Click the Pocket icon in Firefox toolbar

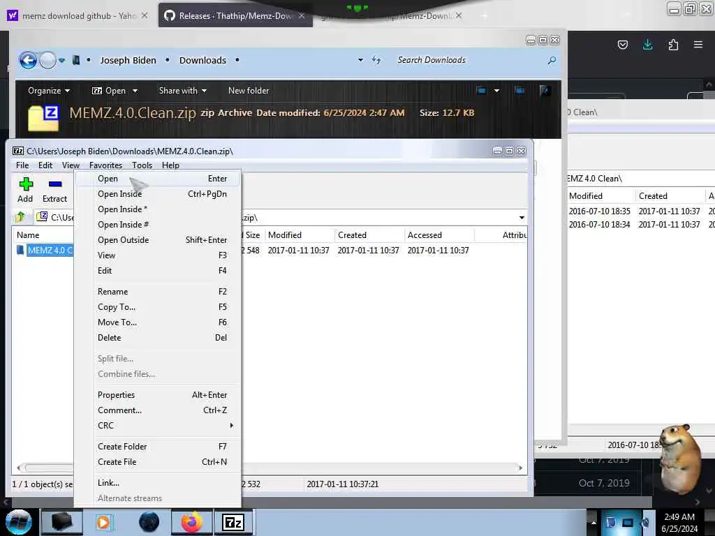[622, 45]
